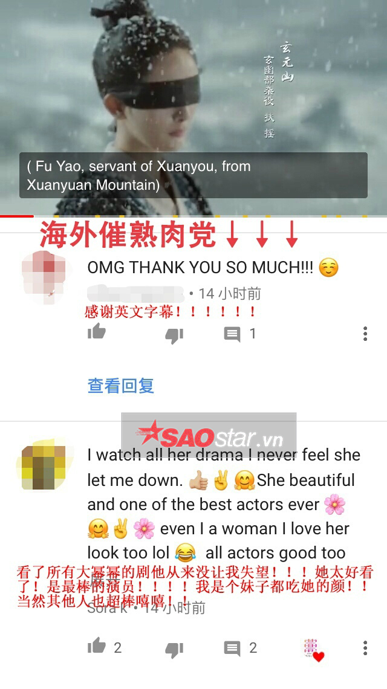The image size is (387, 689).
Task: Open more options for second comment
Action: point(365,648)
